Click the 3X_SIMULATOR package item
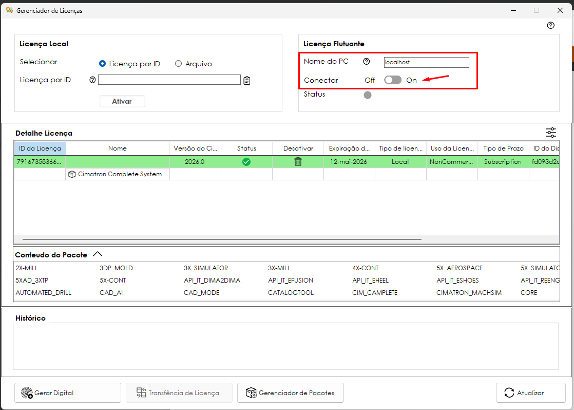The image size is (574, 410). tap(206, 268)
